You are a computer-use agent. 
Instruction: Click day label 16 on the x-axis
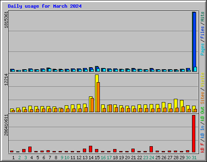pos(103,158)
